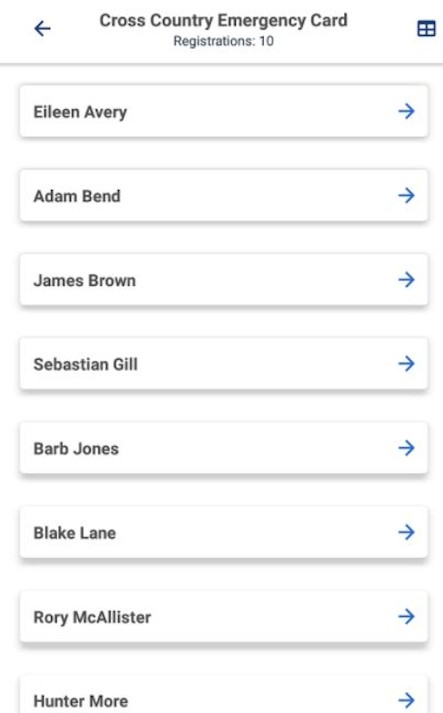Select the James Brown name text
443x713 pixels.
point(84,281)
